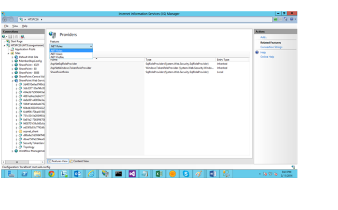Viewport: 338px width, 210px height.
Task: Click the Delete Connection icon in Connections toolbar
Action: 23,37
